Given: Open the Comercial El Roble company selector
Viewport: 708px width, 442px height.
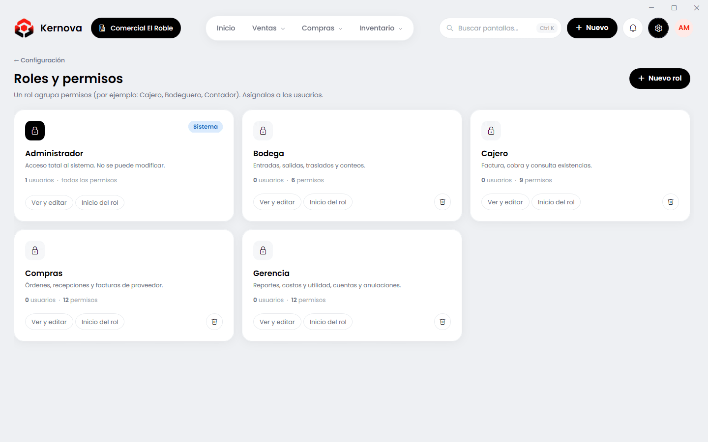Looking at the screenshot, I should pos(136,28).
